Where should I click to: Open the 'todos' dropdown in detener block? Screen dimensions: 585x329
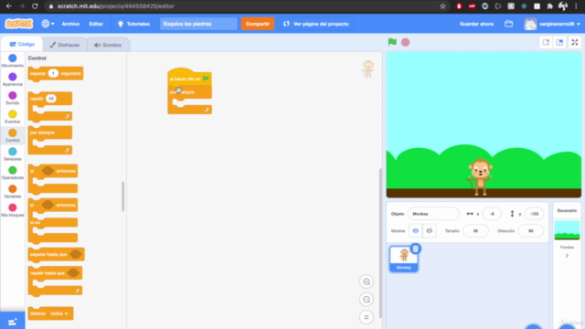point(59,313)
